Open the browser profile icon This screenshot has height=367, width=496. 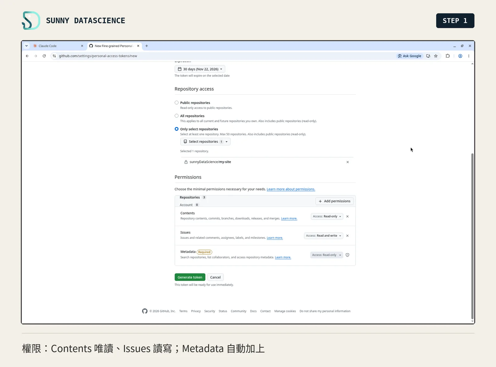[460, 56]
